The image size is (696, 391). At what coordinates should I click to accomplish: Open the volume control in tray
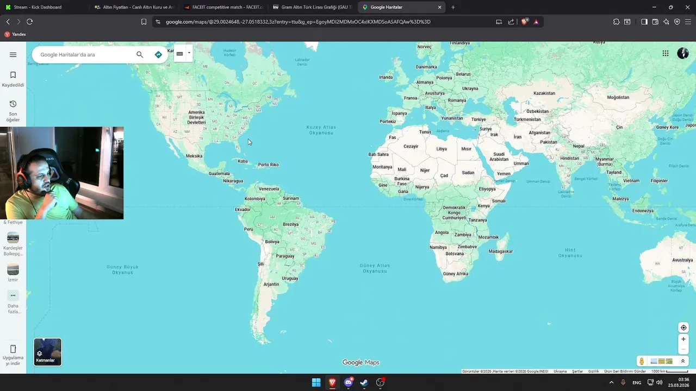[x=660, y=382]
